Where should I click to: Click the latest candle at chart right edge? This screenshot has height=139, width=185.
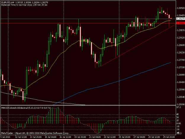(171, 18)
